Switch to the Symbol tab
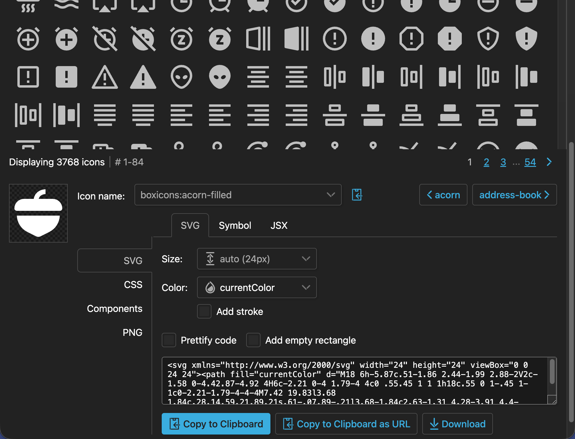Viewport: 575px width, 439px height. coord(235,225)
